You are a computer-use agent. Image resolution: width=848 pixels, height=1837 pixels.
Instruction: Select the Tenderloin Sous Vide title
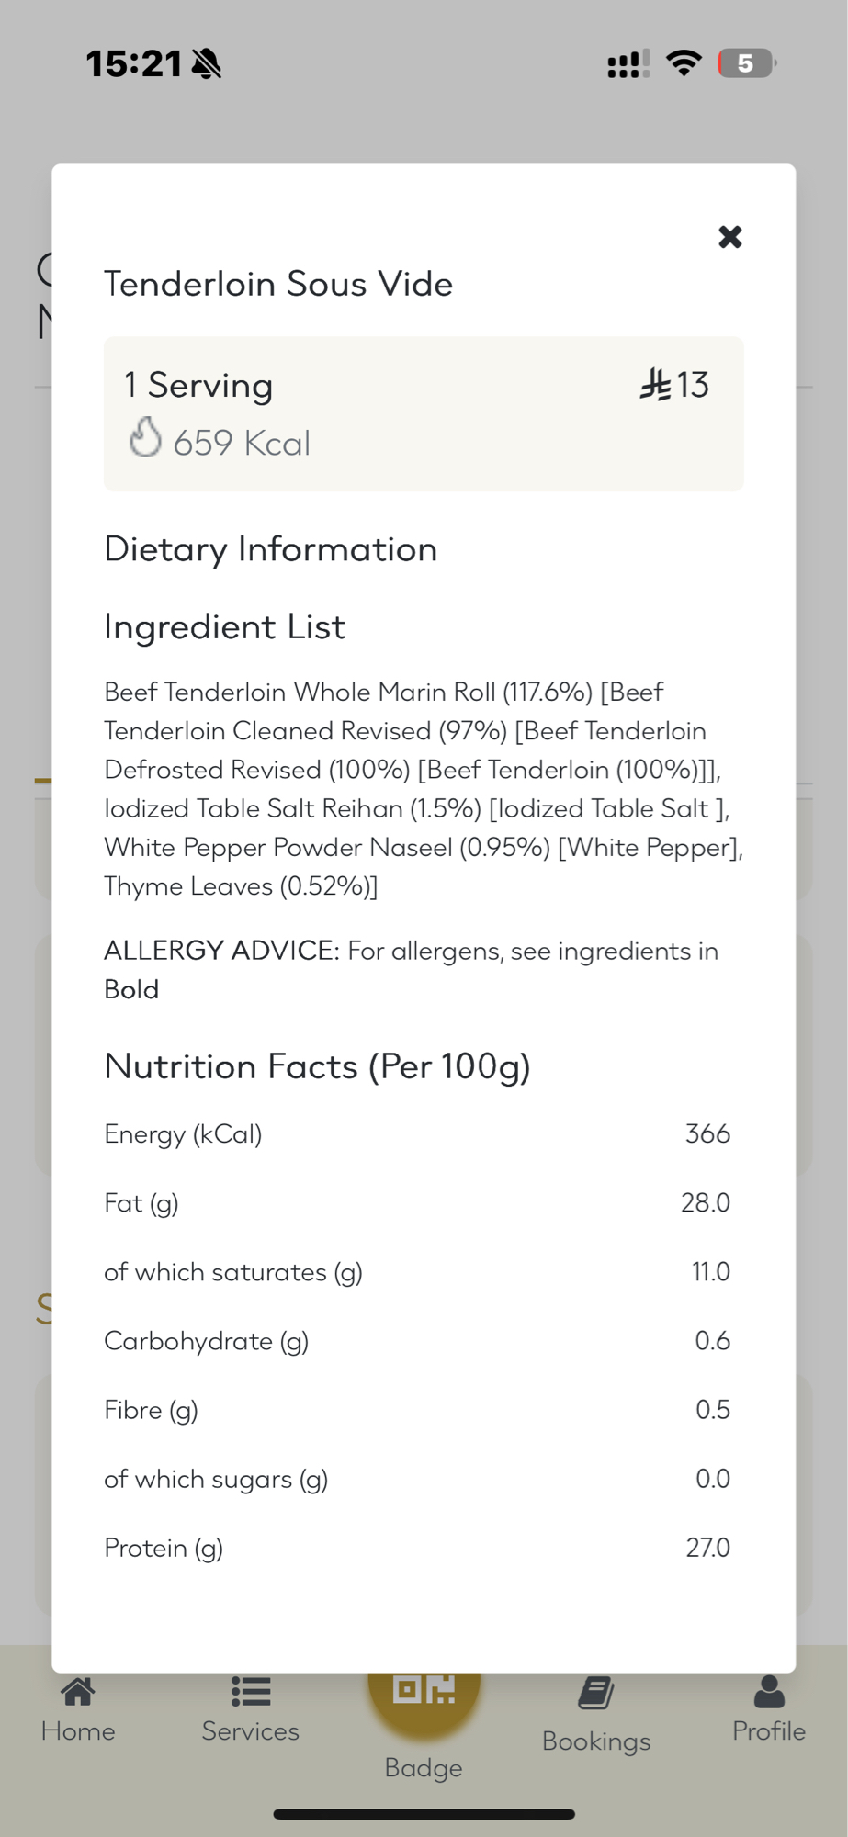[278, 284]
